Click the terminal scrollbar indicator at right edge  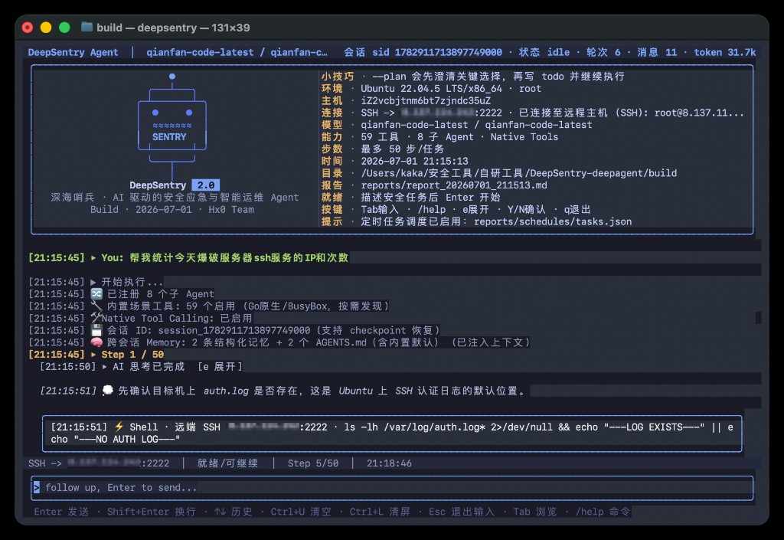tap(759, 318)
